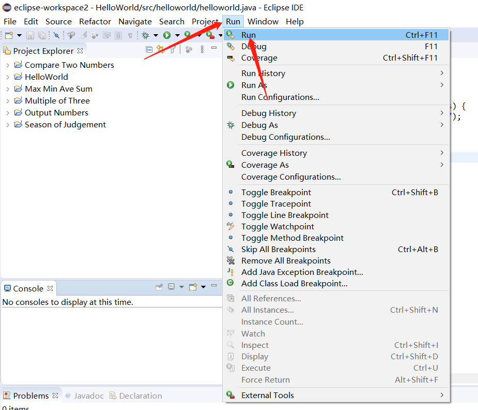Open the External Tools submenu

click(336, 396)
